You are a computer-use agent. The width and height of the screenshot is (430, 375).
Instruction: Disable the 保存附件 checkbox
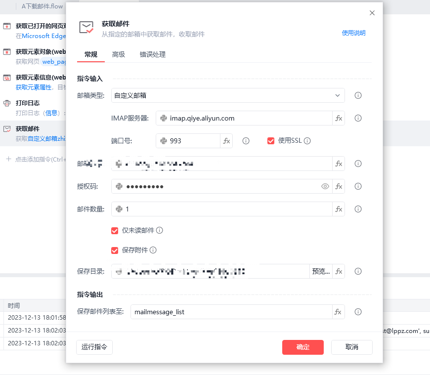tap(115, 250)
